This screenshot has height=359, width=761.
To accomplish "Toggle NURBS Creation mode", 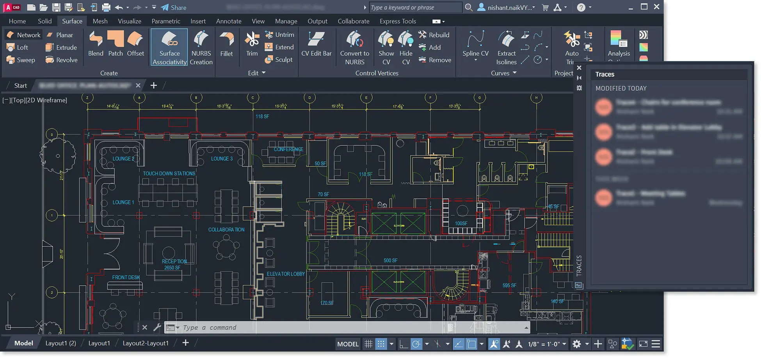I will pyautogui.click(x=201, y=48).
